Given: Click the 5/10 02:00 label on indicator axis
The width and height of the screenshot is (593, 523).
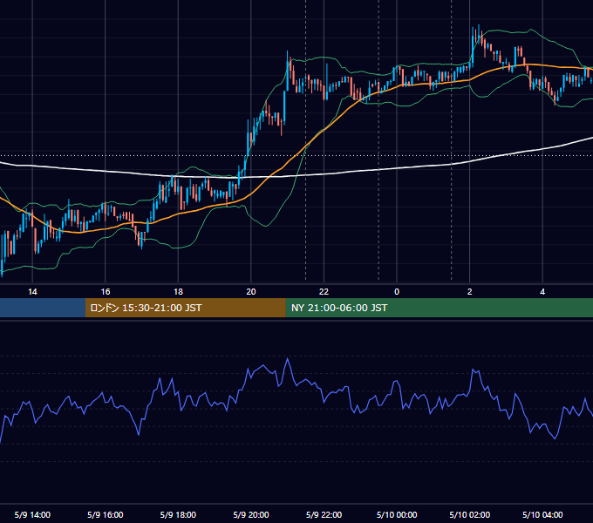Looking at the screenshot, I should pos(470,514).
